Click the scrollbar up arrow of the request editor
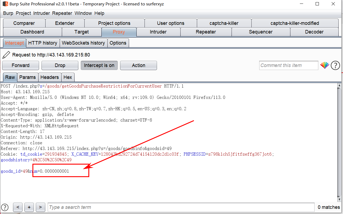Image resolution: width=343 pixels, height=214 pixels. [x=339, y=86]
